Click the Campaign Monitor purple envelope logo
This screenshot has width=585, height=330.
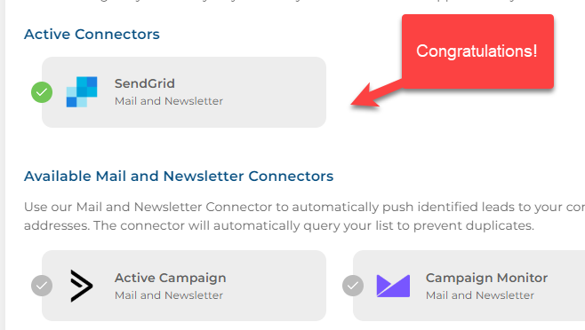pyautogui.click(x=393, y=286)
